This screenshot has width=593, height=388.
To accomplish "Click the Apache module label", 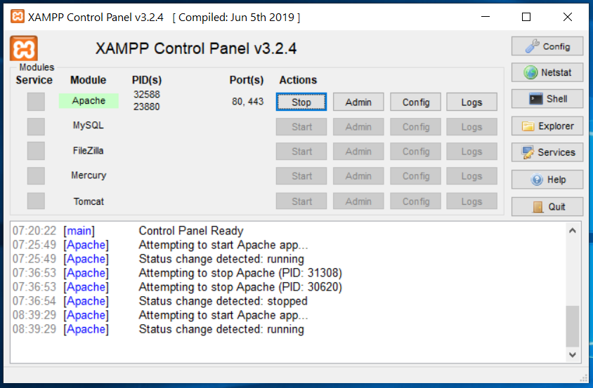I will point(89,101).
